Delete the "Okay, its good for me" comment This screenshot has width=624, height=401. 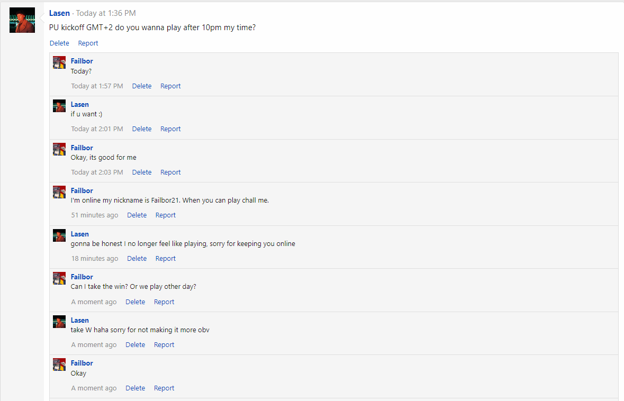click(142, 172)
